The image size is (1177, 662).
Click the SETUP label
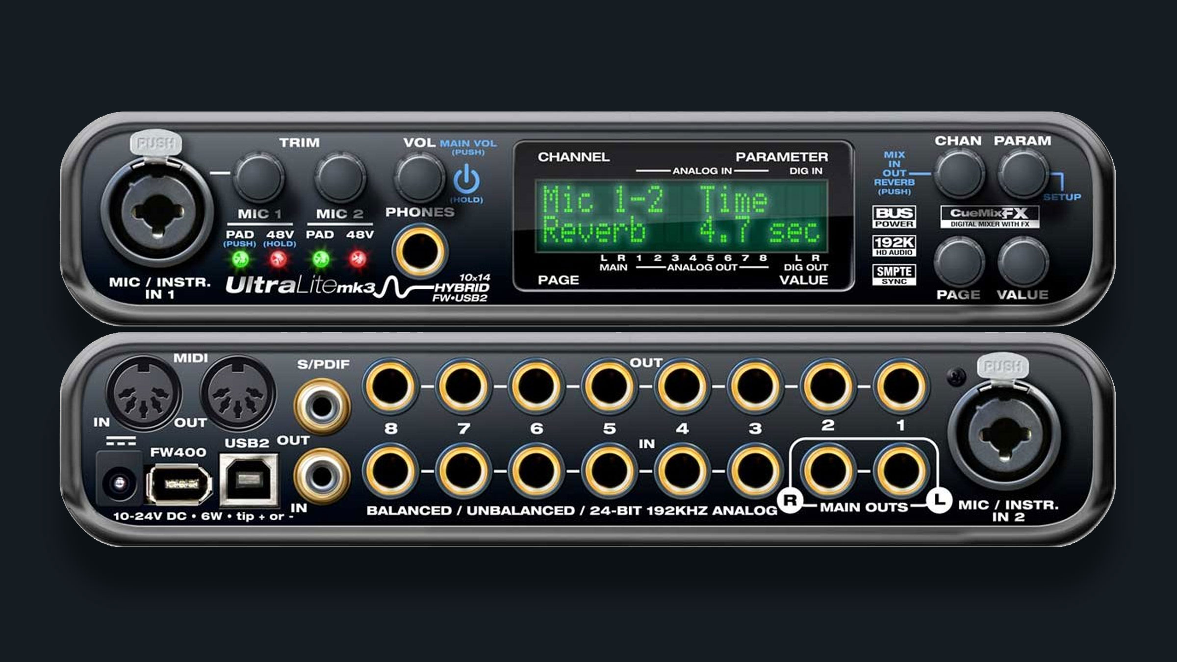[x=1062, y=197]
